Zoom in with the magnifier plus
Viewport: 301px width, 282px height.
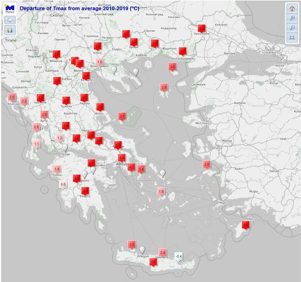tap(292, 18)
